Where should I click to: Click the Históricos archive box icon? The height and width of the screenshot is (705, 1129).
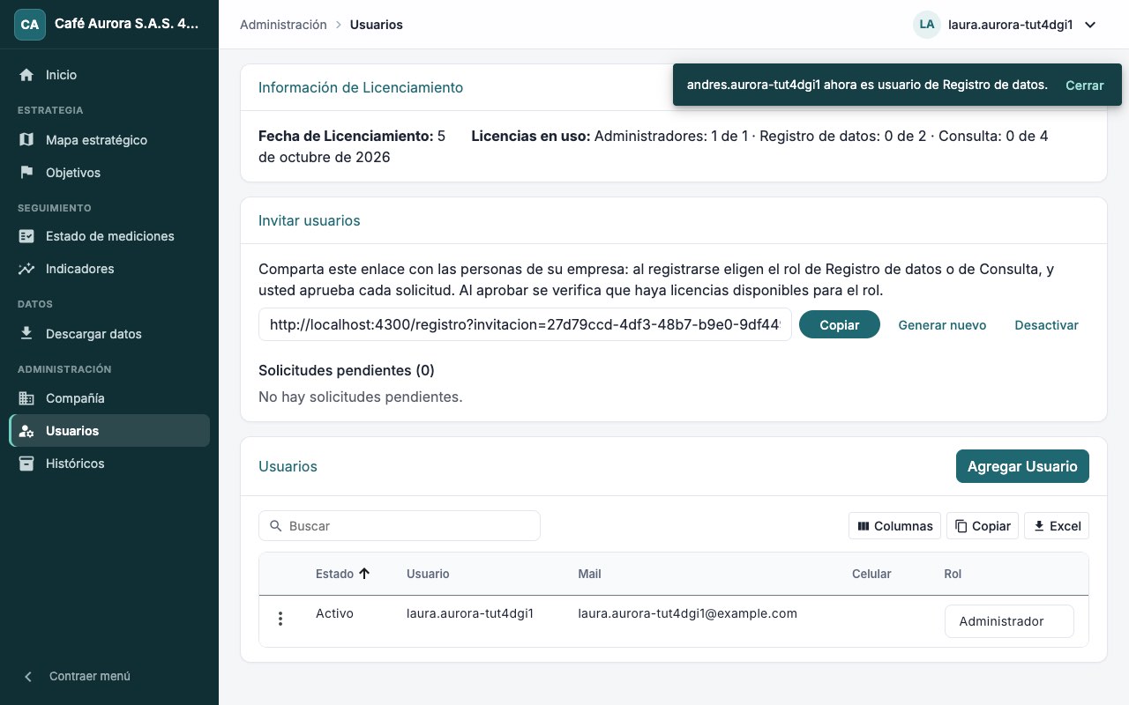point(26,464)
